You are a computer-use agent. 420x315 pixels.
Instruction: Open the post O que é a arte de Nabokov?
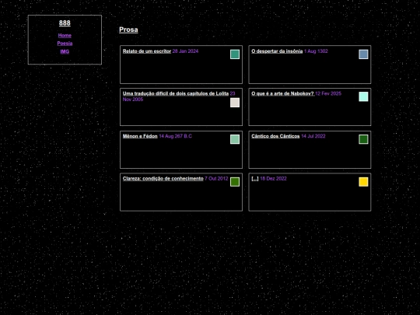click(x=282, y=93)
